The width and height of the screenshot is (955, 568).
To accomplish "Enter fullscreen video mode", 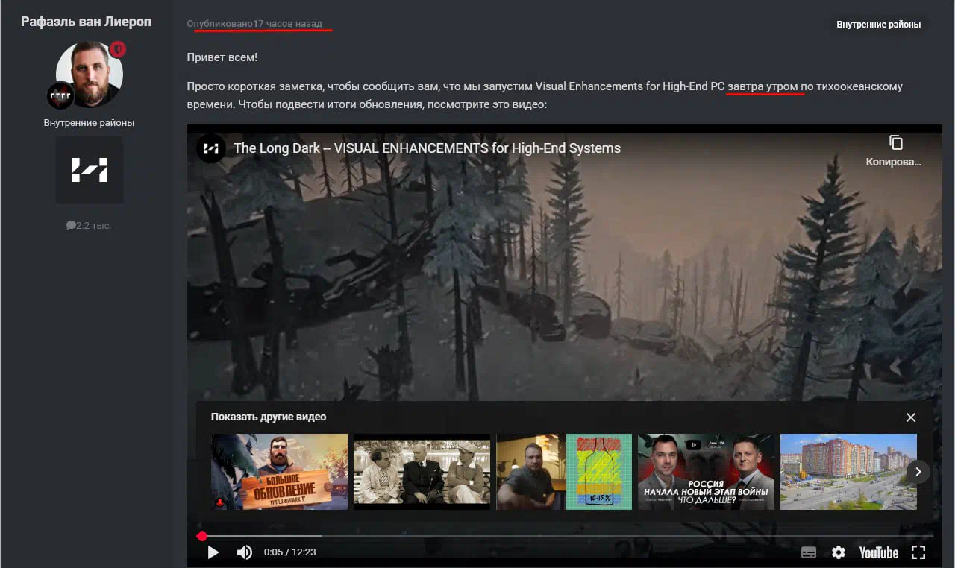I will (918, 552).
